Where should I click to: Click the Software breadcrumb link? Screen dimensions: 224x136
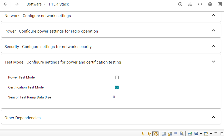34,4
